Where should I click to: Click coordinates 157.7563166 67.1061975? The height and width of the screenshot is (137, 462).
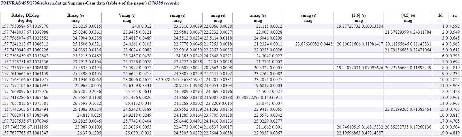click(25, 80)
